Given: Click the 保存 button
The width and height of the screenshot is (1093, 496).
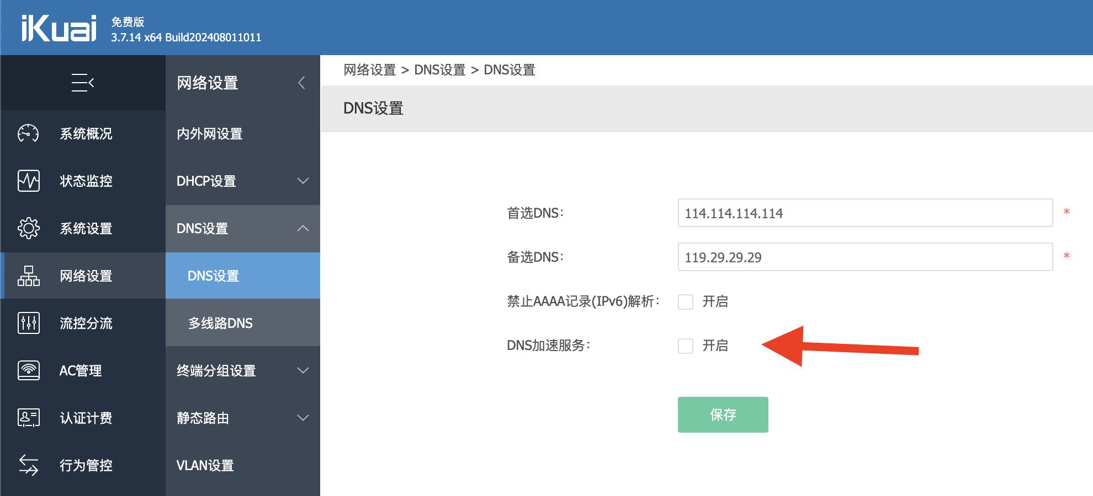Looking at the screenshot, I should point(723,414).
